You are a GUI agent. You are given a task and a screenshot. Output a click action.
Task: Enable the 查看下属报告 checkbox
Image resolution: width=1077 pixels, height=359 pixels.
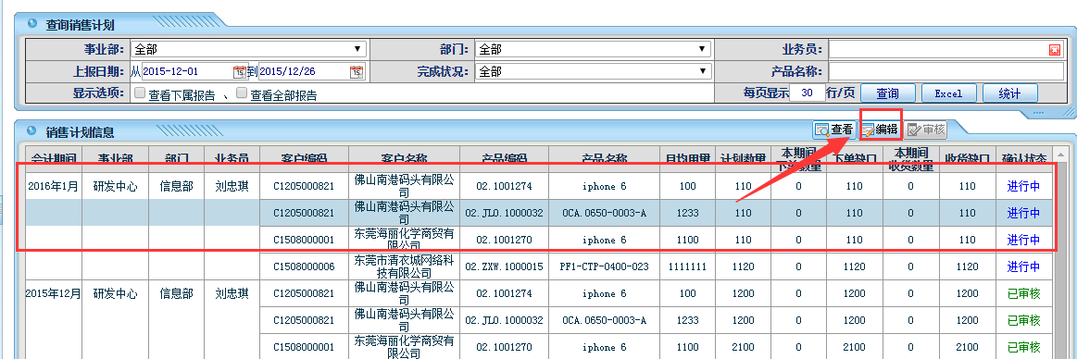pyautogui.click(x=140, y=93)
